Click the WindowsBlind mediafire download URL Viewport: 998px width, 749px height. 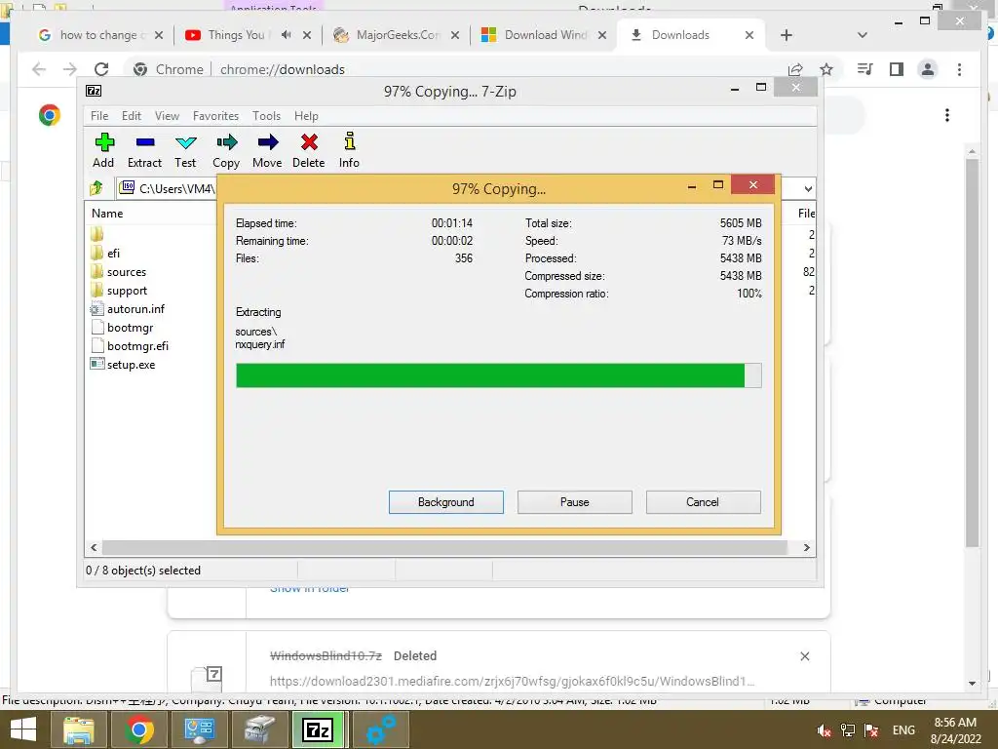(x=513, y=681)
